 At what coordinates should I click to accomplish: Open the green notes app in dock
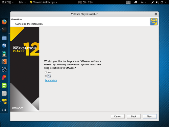point(4,85)
